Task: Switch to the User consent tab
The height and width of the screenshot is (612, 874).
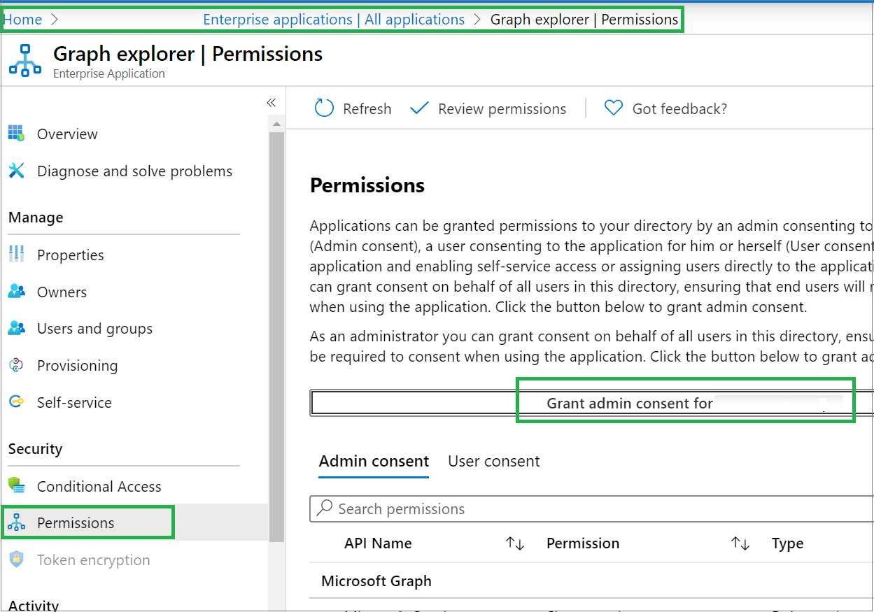Action: click(493, 461)
